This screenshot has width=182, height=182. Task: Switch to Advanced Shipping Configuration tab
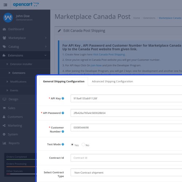coord(112,82)
